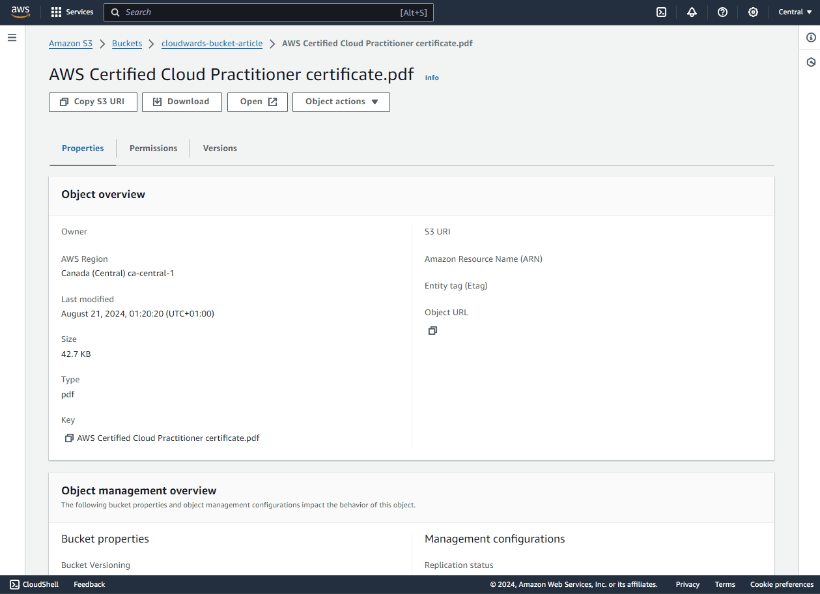This screenshot has height=594, width=820.
Task: Switch to the Versions tab
Action: point(220,148)
